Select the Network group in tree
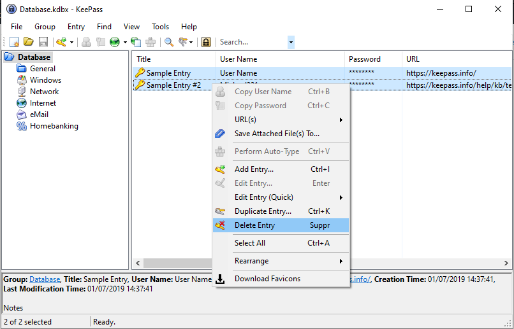 pos(44,92)
